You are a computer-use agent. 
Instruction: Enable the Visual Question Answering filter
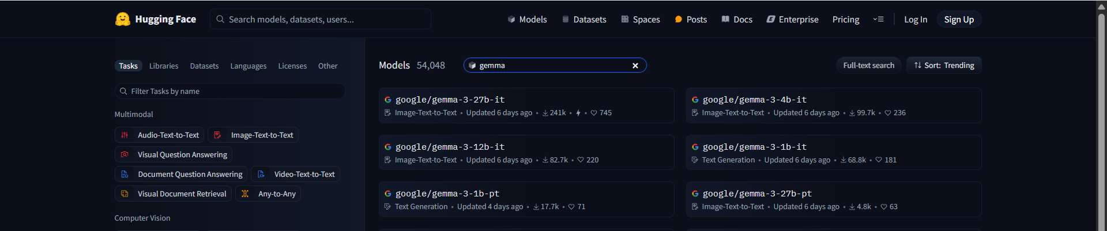(x=174, y=154)
